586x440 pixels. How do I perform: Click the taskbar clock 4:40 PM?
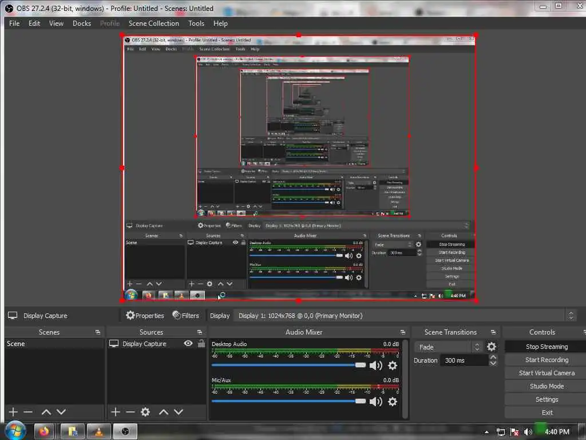[x=557, y=432]
